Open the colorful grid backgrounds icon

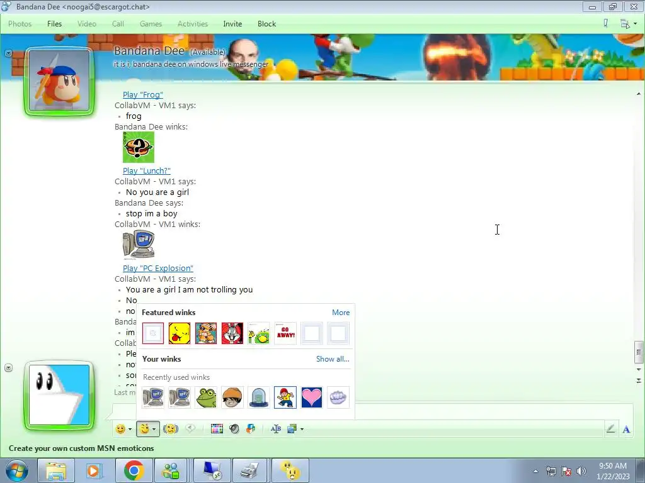coord(217,429)
